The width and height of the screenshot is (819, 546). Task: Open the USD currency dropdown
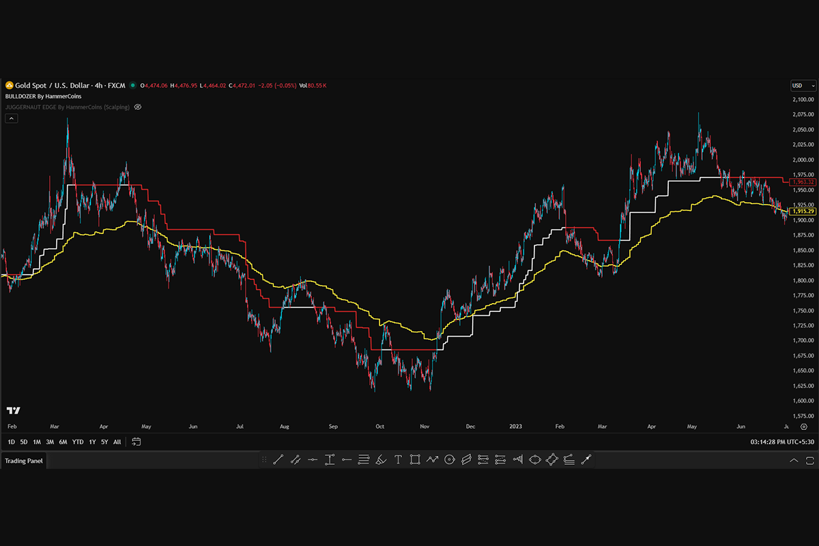803,86
